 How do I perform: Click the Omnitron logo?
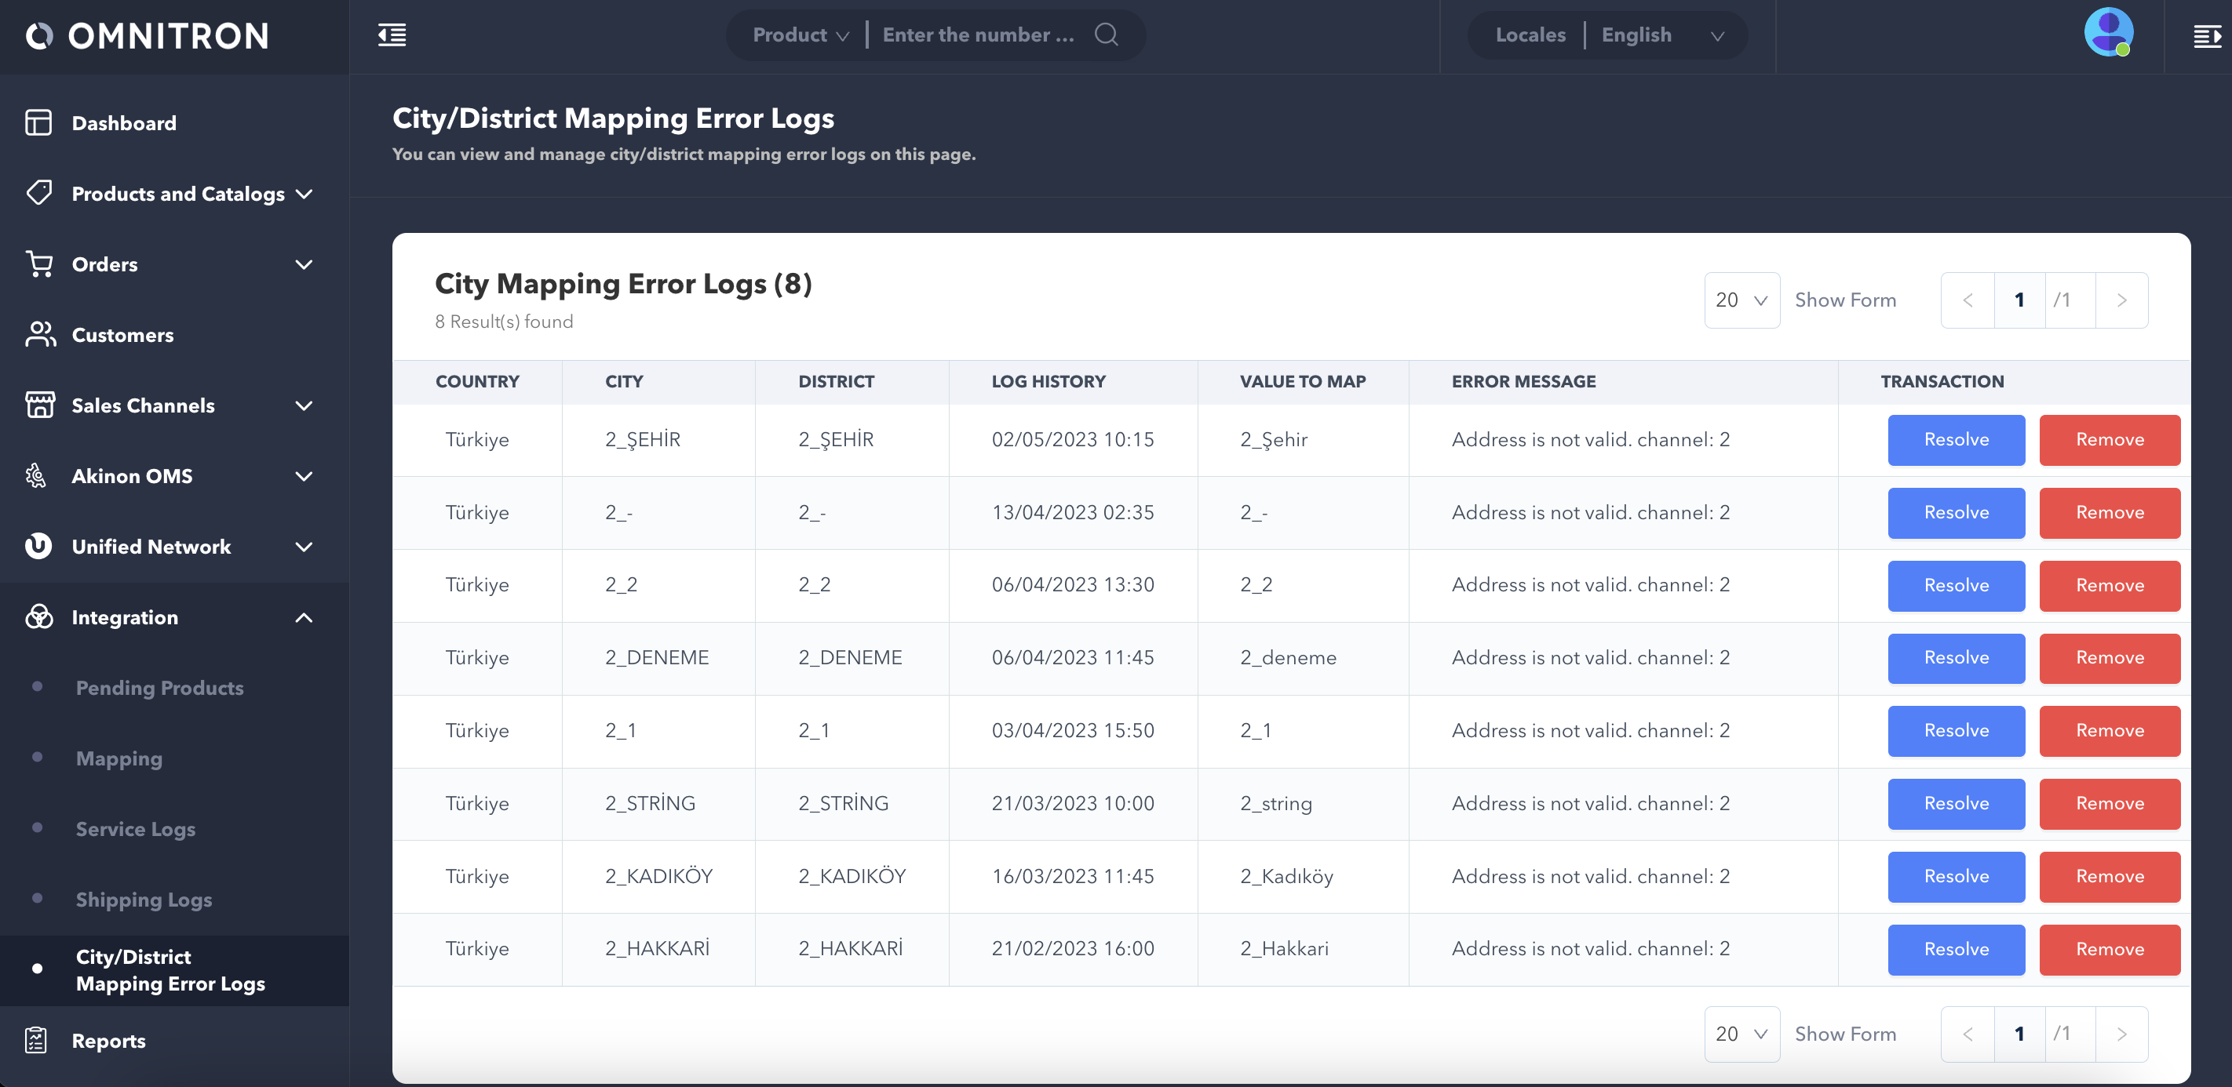[x=148, y=35]
